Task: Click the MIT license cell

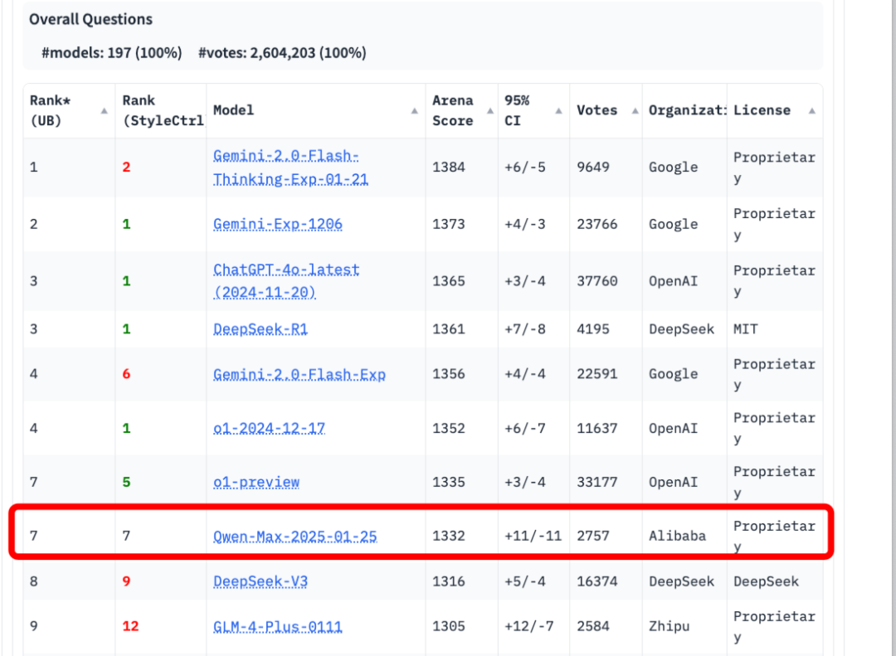Action: 746,329
